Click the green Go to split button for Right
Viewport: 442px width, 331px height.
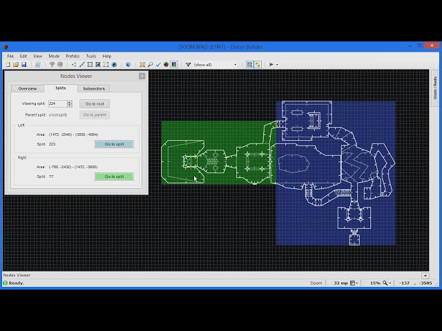(114, 177)
